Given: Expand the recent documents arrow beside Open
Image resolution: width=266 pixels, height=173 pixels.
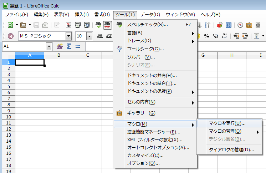Looking at the screenshot, I should [30, 25].
